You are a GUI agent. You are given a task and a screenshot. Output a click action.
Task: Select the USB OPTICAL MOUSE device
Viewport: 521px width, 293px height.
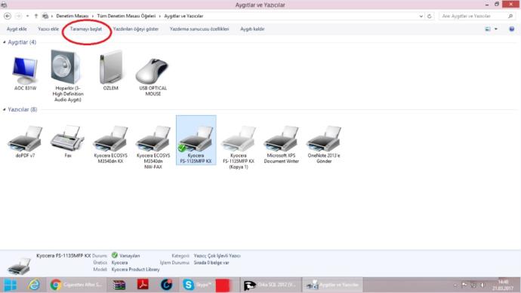click(153, 77)
